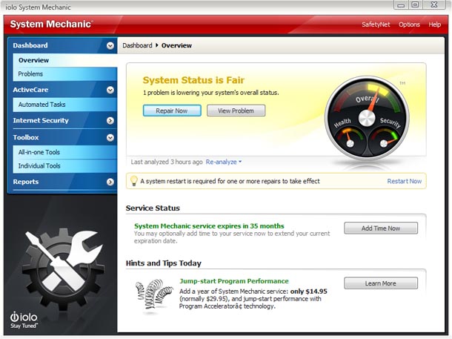Click the iolo Stay Tuned logo
Viewport: 452px width, 339px height.
[x=24, y=320]
